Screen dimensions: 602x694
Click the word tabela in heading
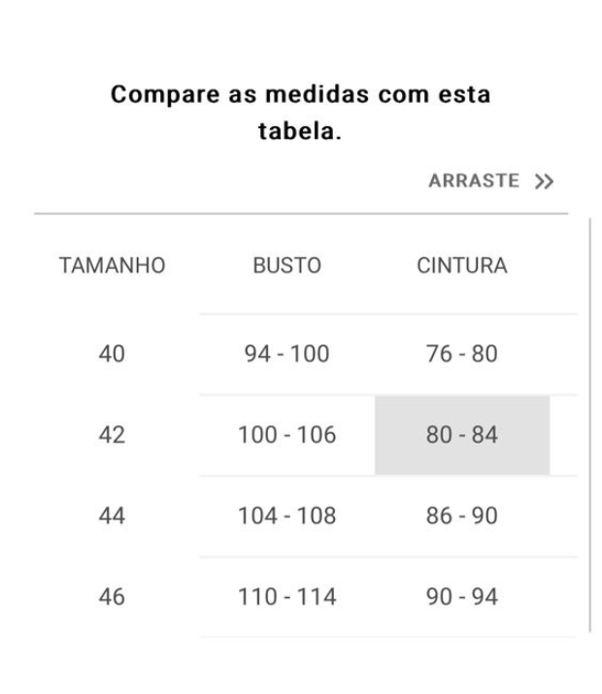click(300, 131)
